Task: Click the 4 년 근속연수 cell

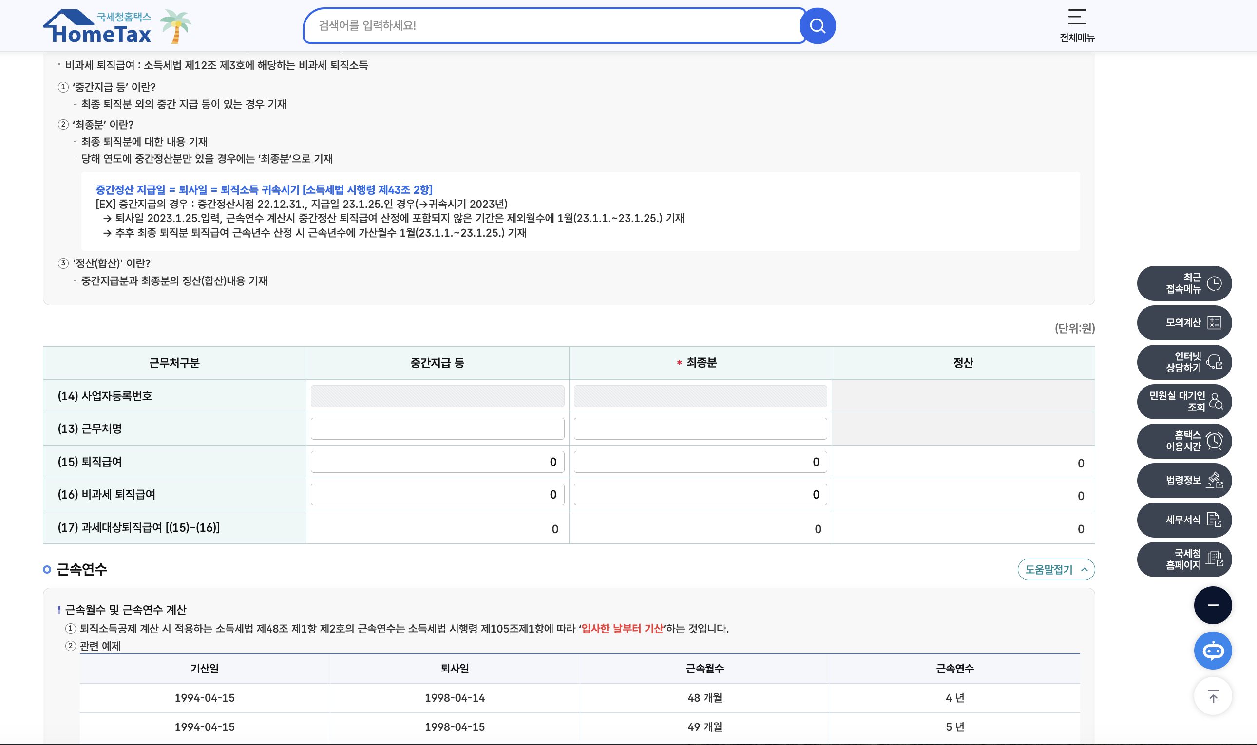Action: coord(954,698)
